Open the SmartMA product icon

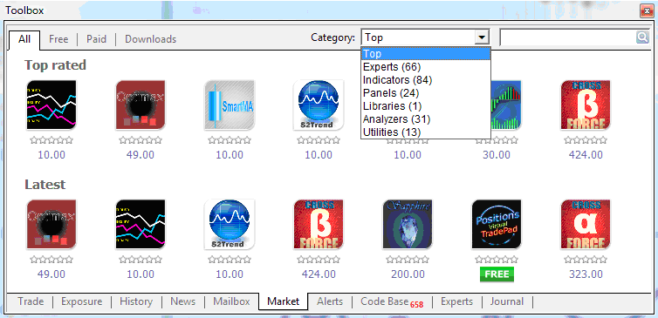coord(230,105)
